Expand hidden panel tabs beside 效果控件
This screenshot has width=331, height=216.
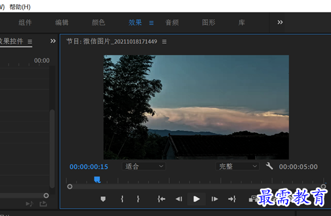tap(53, 41)
